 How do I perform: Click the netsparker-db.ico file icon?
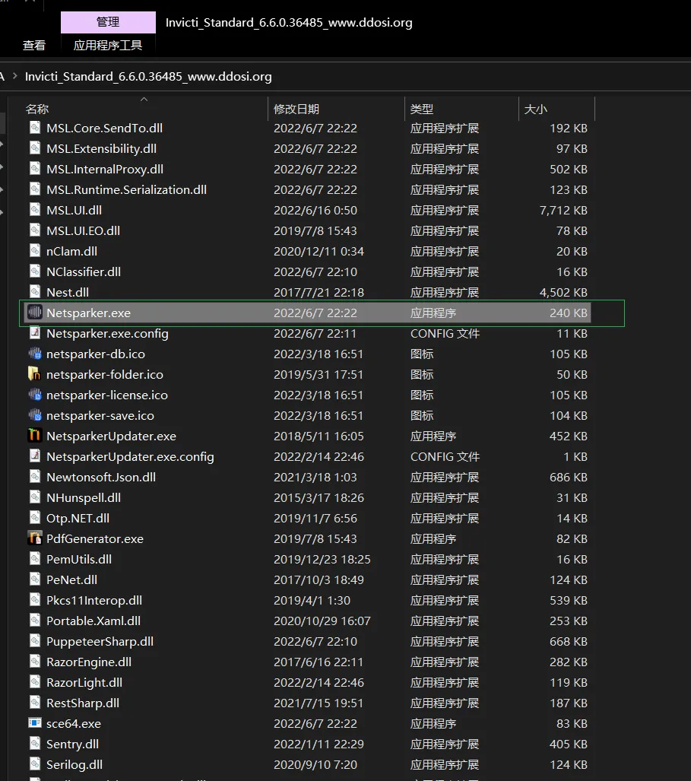(35, 353)
